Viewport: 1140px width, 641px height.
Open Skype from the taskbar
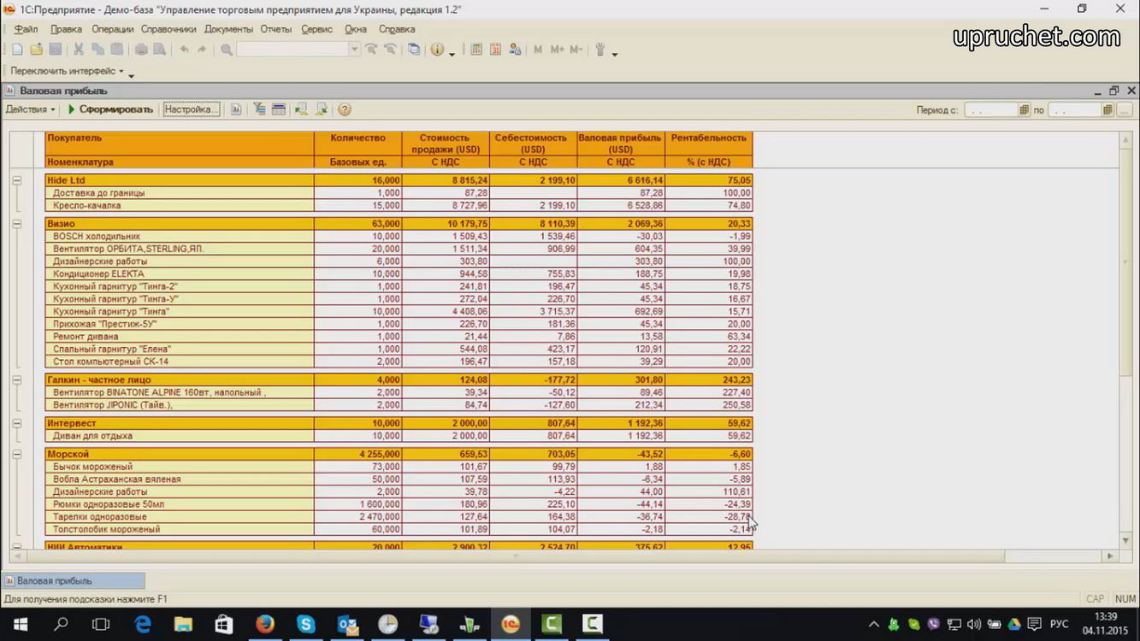pyautogui.click(x=306, y=625)
